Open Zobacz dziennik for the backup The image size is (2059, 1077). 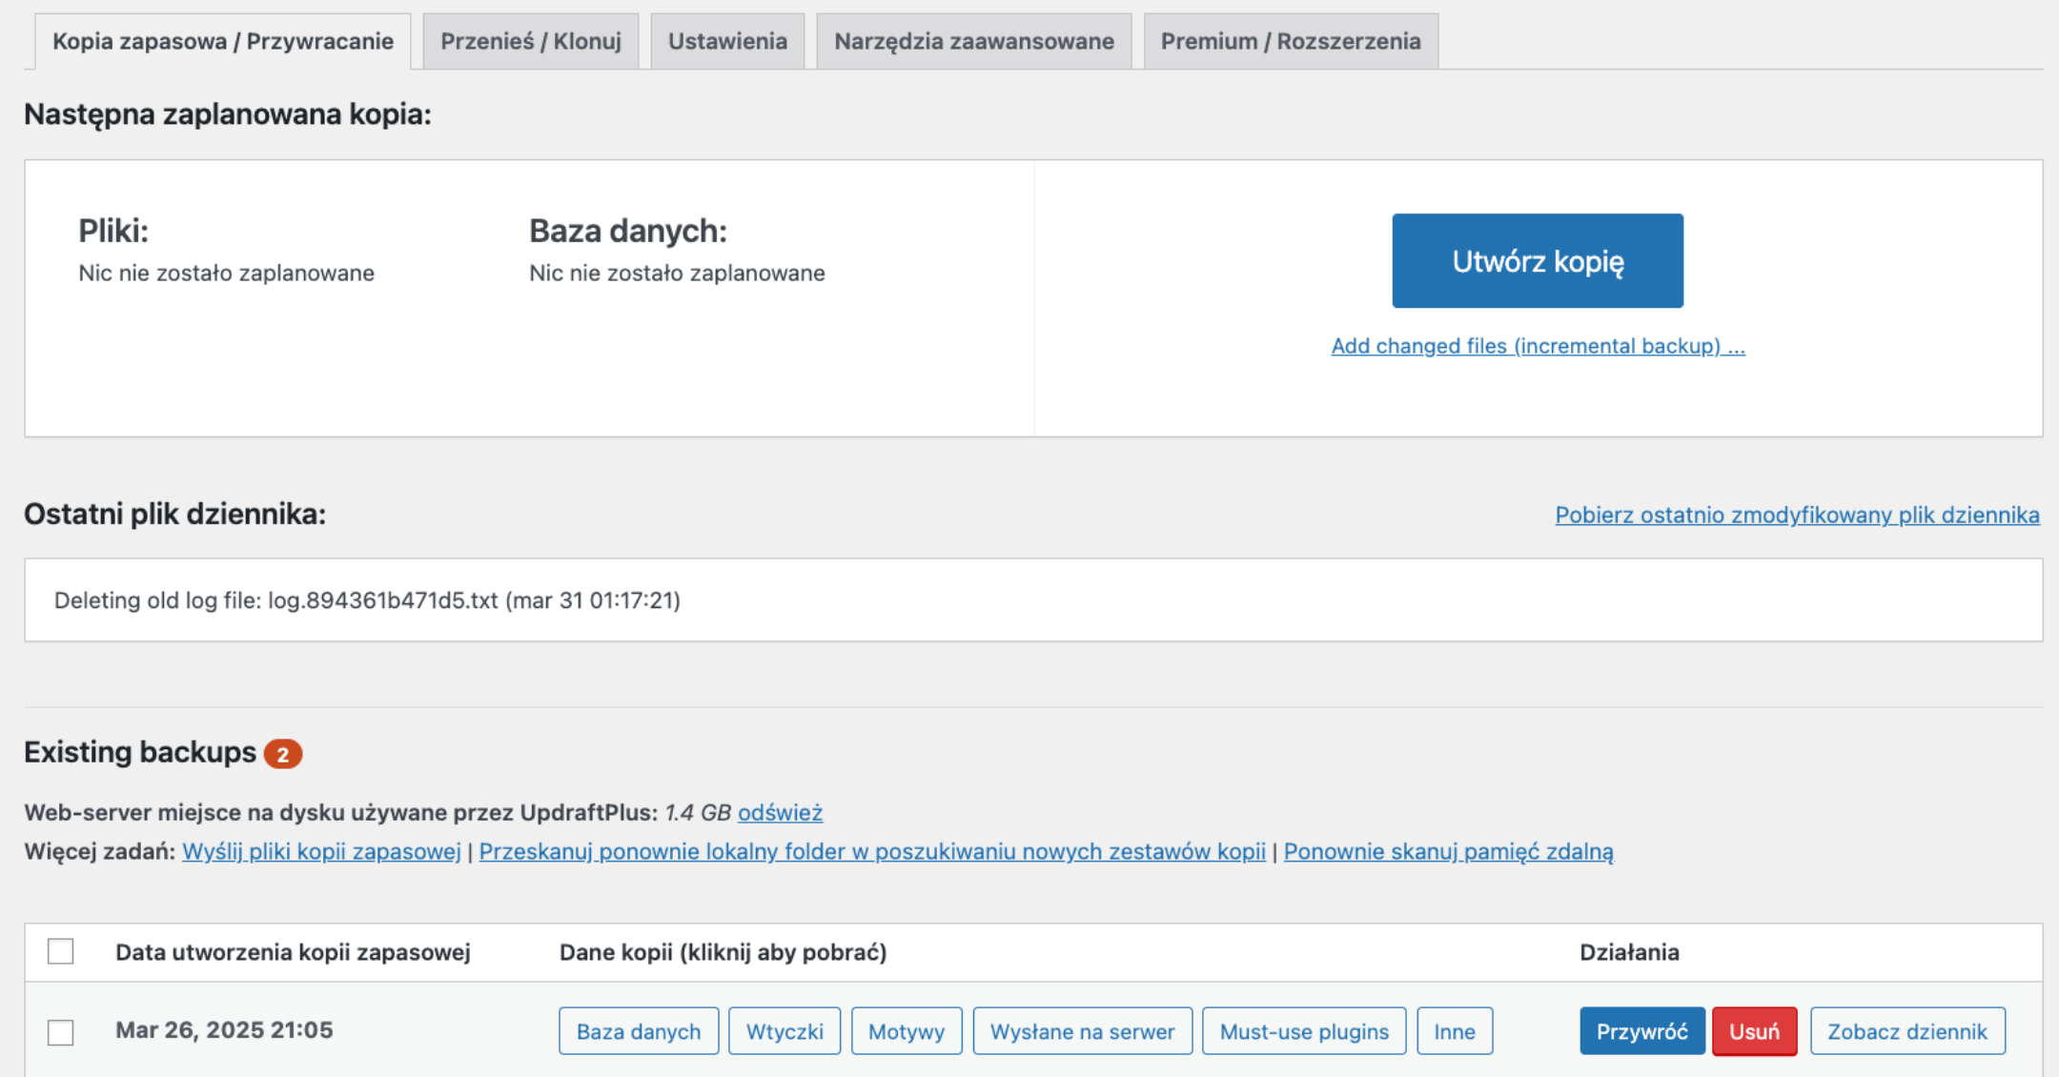point(1906,1031)
